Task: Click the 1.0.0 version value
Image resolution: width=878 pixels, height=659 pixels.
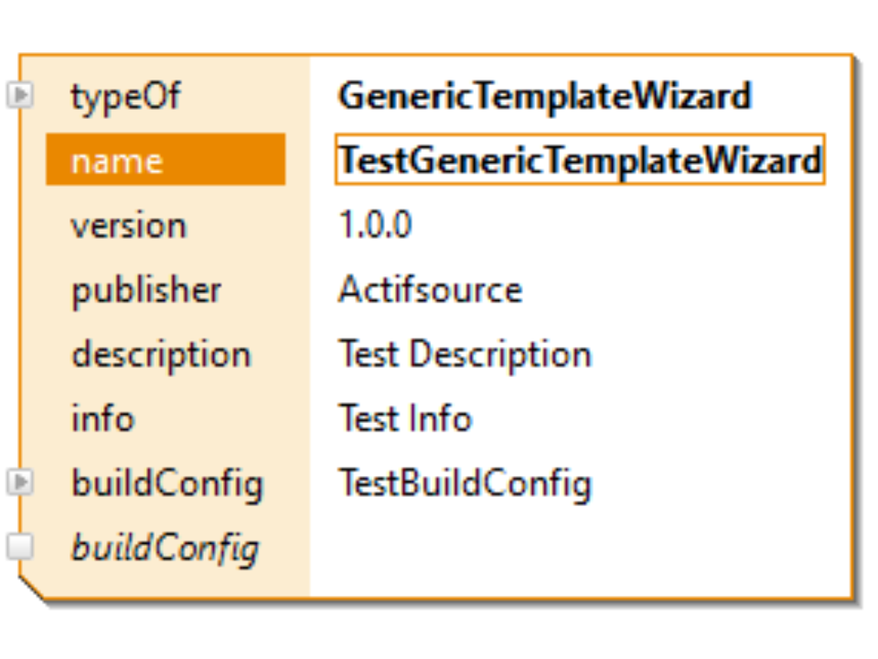Action: click(x=375, y=225)
